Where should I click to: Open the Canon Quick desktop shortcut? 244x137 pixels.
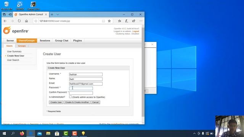pos(33,6)
